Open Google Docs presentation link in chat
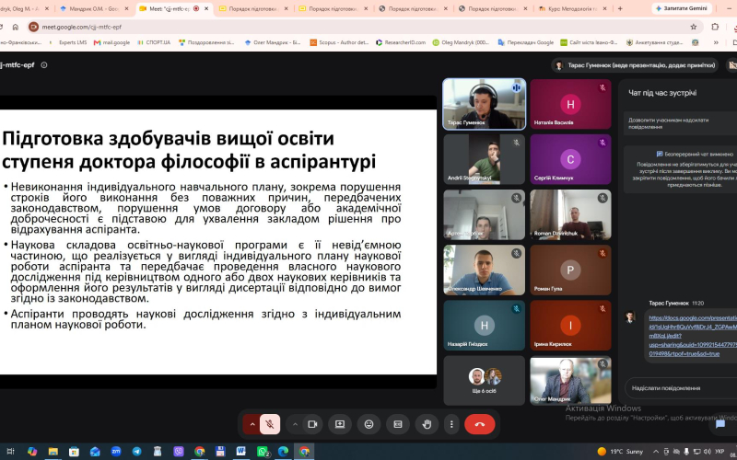 pyautogui.click(x=692, y=336)
